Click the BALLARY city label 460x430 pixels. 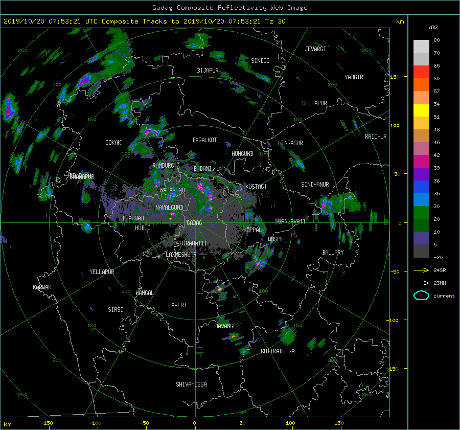pos(333,253)
